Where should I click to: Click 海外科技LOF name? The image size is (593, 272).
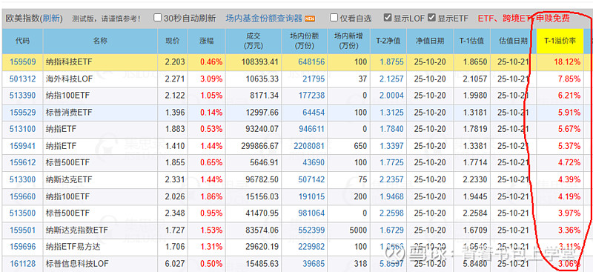coord(69,79)
